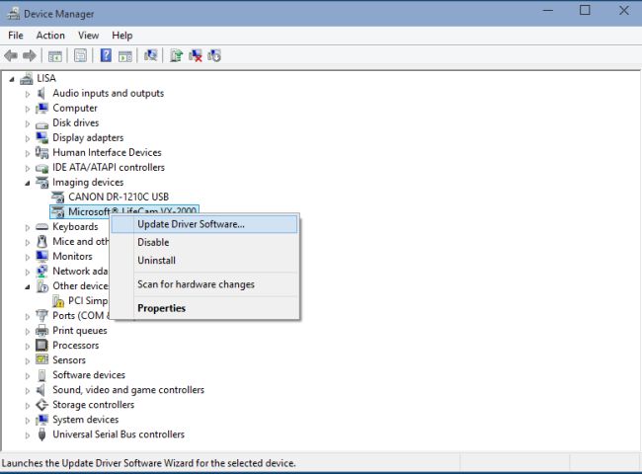Image resolution: width=642 pixels, height=474 pixels.
Task: Open the Help menu
Action: coord(122,36)
